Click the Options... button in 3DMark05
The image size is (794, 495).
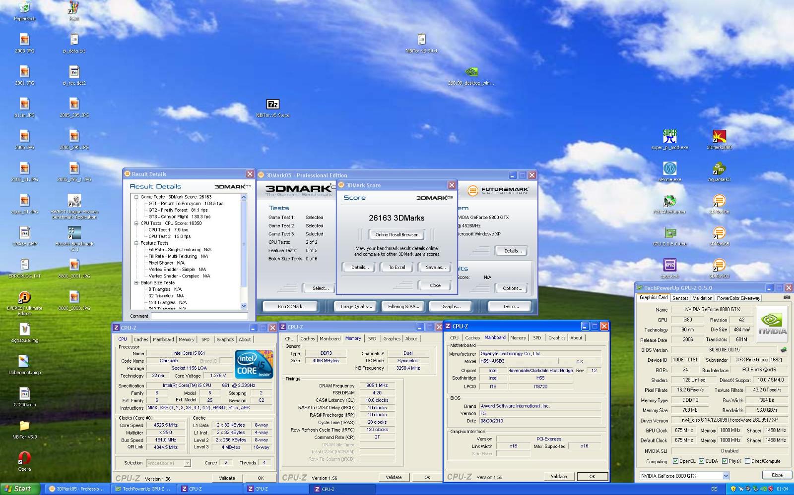click(x=512, y=288)
